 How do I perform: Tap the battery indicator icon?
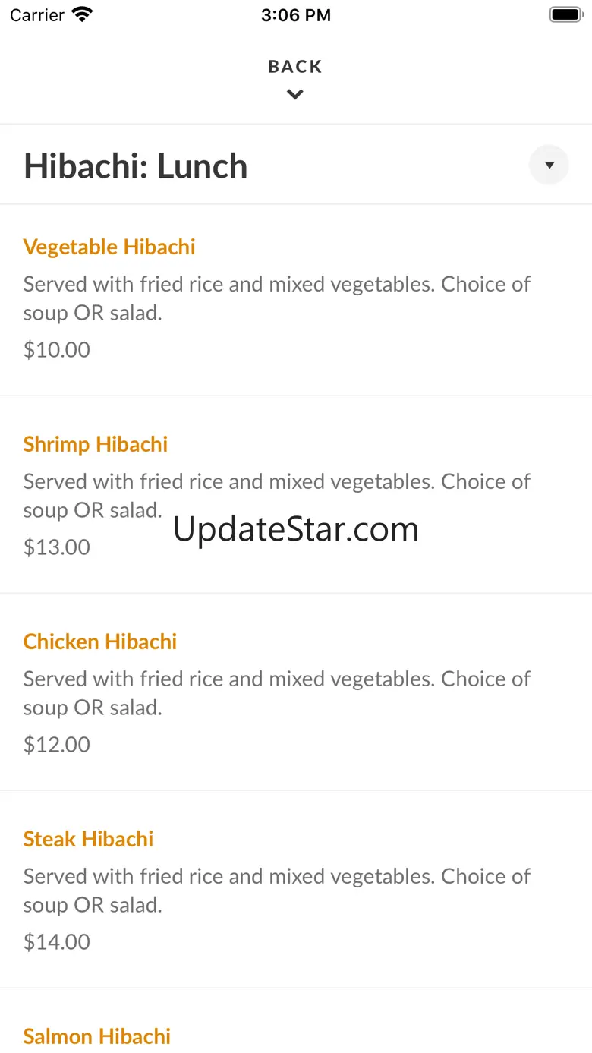[x=565, y=14]
